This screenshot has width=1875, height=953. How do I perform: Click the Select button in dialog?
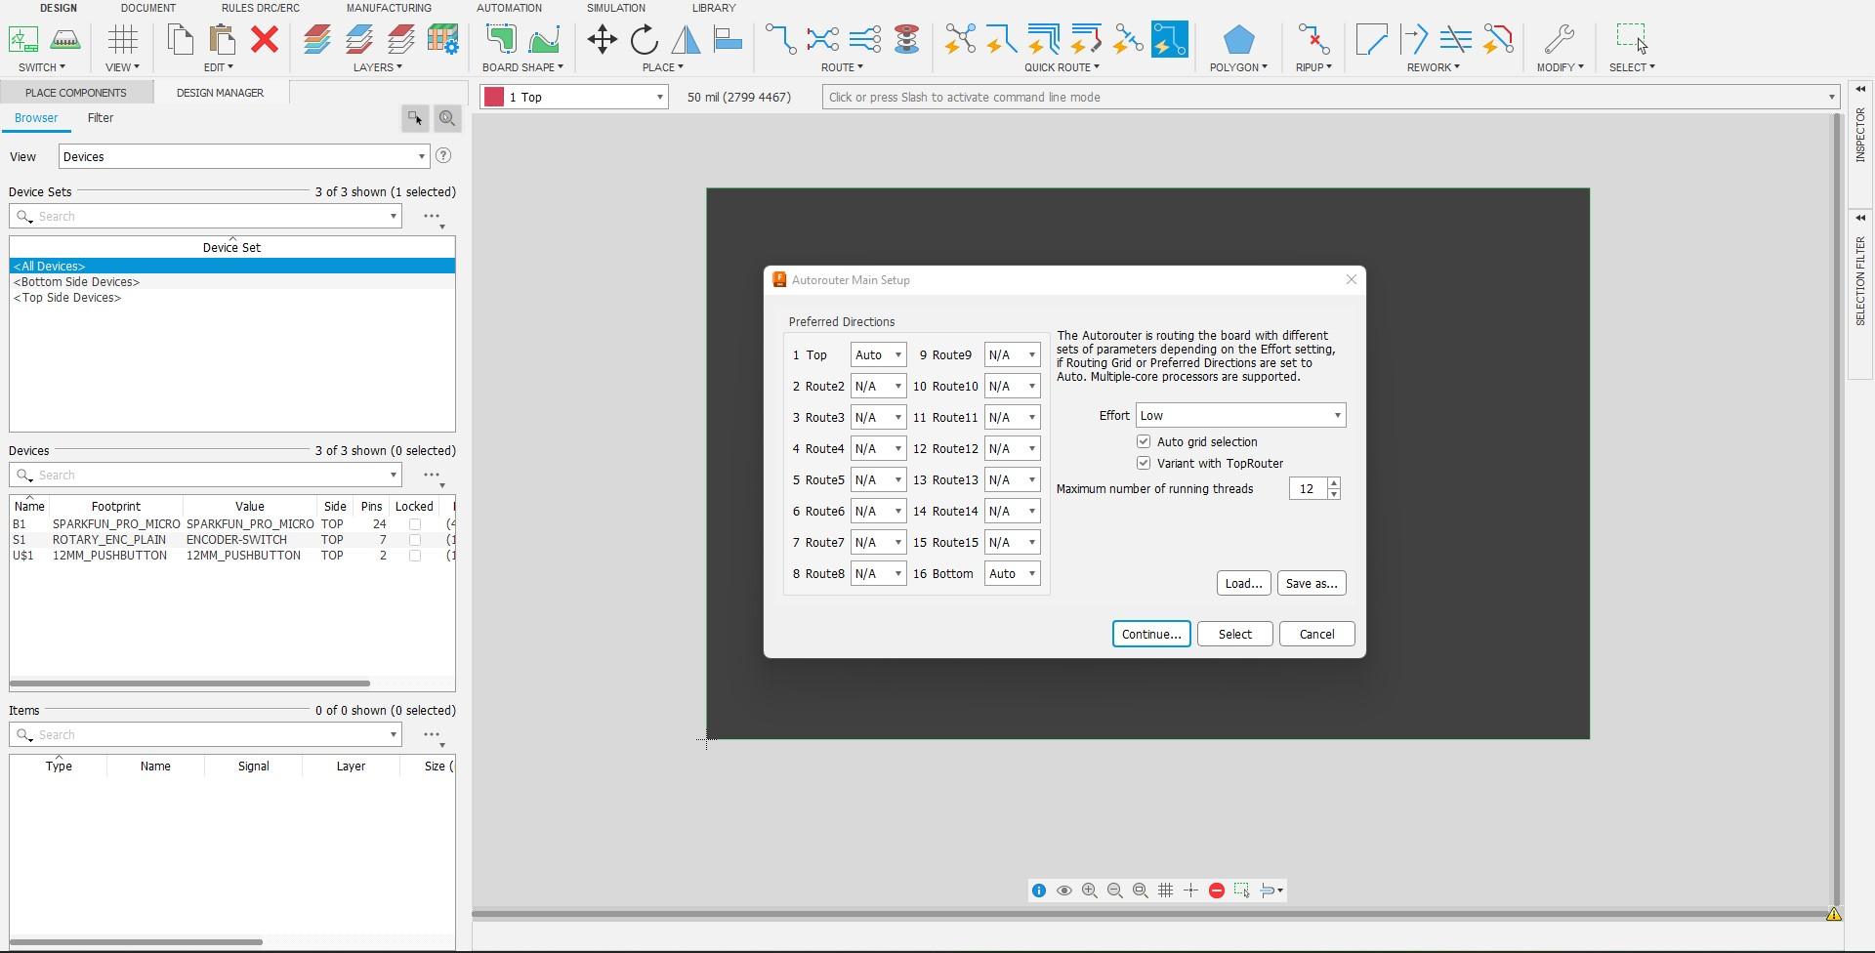(x=1234, y=635)
